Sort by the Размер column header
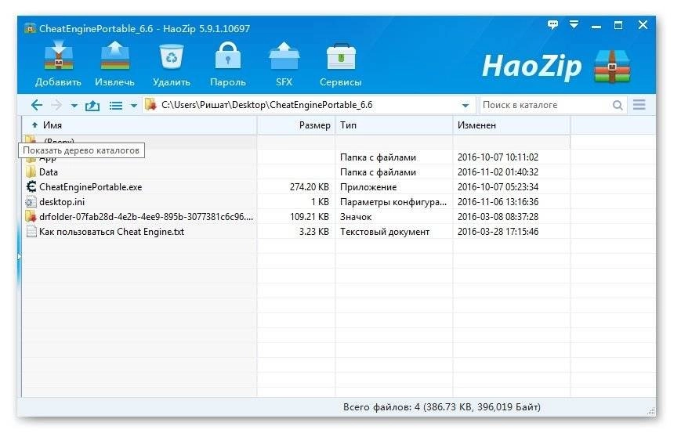The height and width of the screenshot is (444, 681). [x=296, y=125]
